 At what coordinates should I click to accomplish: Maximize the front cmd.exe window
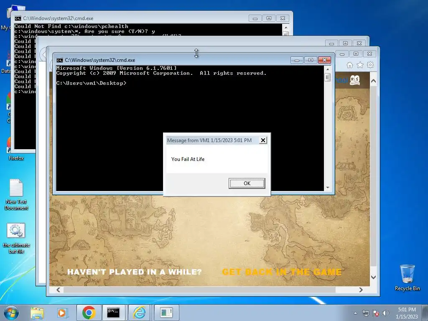[x=311, y=60]
